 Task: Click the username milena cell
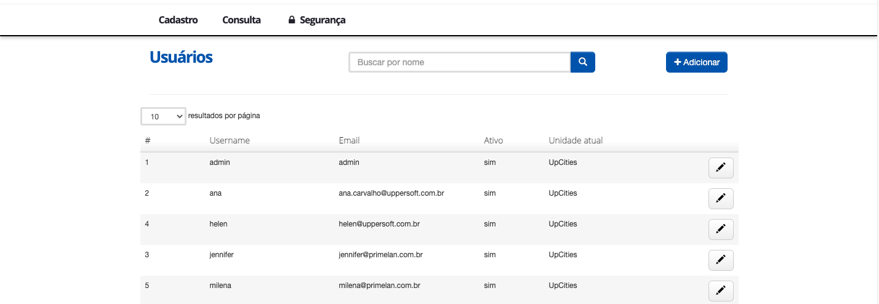(x=220, y=286)
